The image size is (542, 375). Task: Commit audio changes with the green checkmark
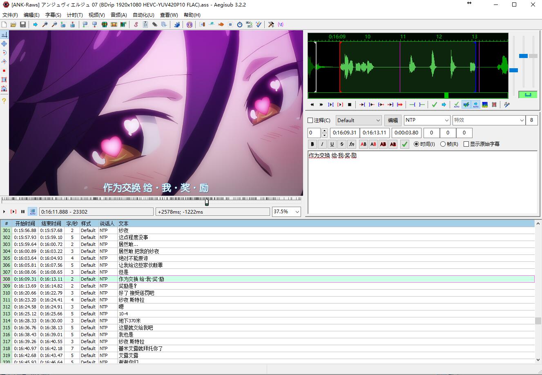pyautogui.click(x=434, y=105)
